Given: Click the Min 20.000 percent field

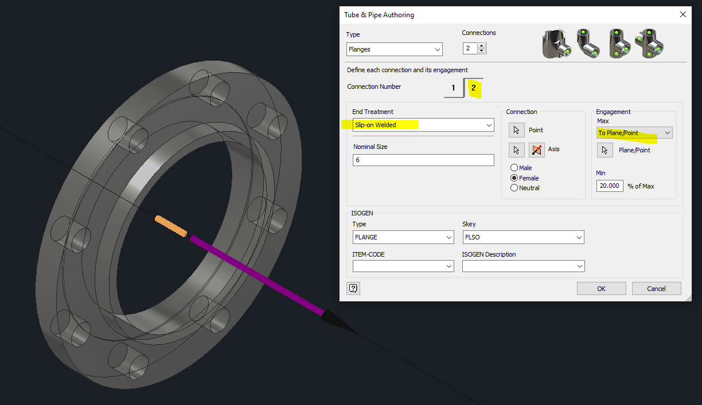Looking at the screenshot, I should point(610,186).
